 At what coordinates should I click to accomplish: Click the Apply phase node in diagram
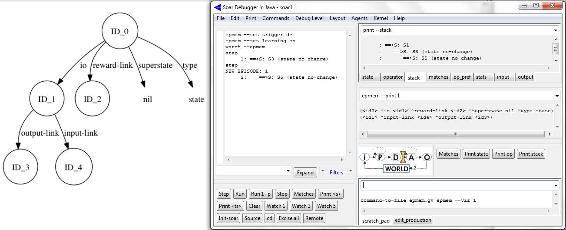(411, 157)
